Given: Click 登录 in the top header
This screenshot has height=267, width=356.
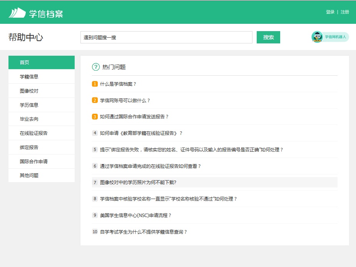Looking at the screenshot, I should pyautogui.click(x=330, y=12).
